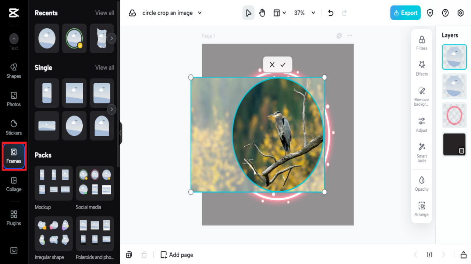Open the Photos panel
The height and width of the screenshot is (264, 471).
coord(14,99)
